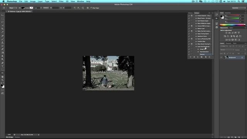This screenshot has width=247, height=139.
Task: Expand the Hue/Saturation step
Action: [198, 52]
